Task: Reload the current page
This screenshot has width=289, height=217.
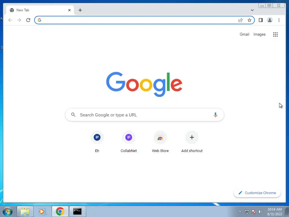Action: [28, 20]
